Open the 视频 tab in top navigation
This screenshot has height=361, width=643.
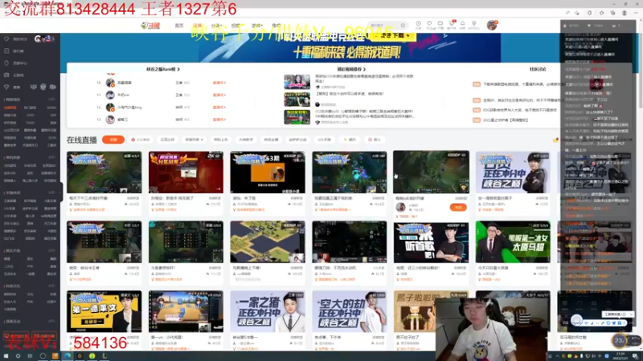point(235,26)
